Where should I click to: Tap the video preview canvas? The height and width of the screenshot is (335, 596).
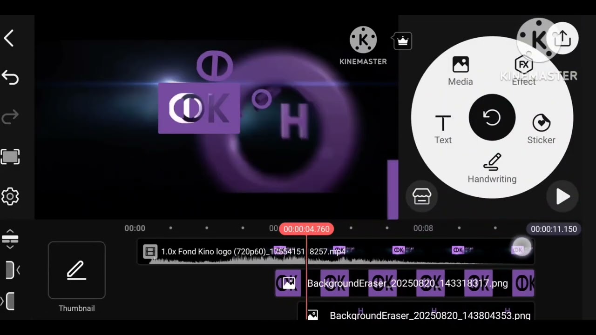[217, 117]
